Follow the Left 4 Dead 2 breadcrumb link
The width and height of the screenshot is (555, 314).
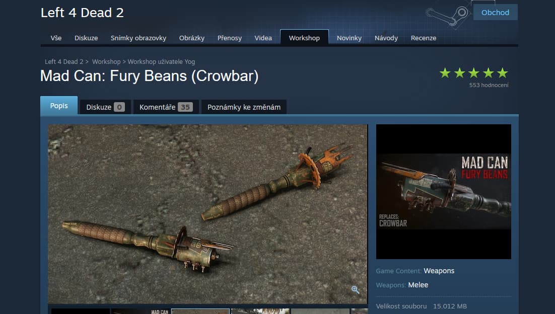pos(64,61)
